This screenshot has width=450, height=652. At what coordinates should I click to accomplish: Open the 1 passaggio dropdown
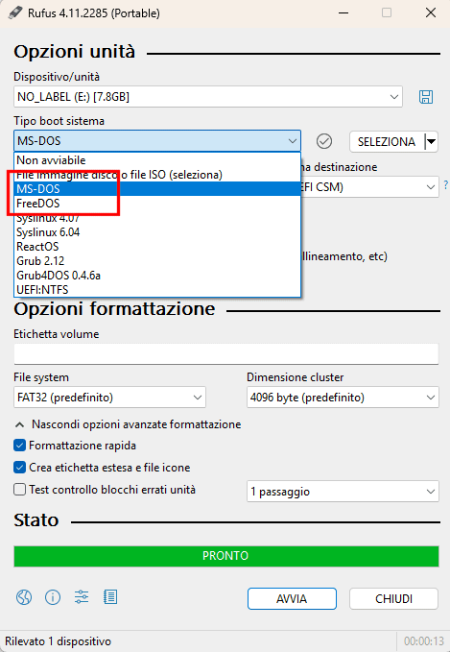(x=343, y=492)
